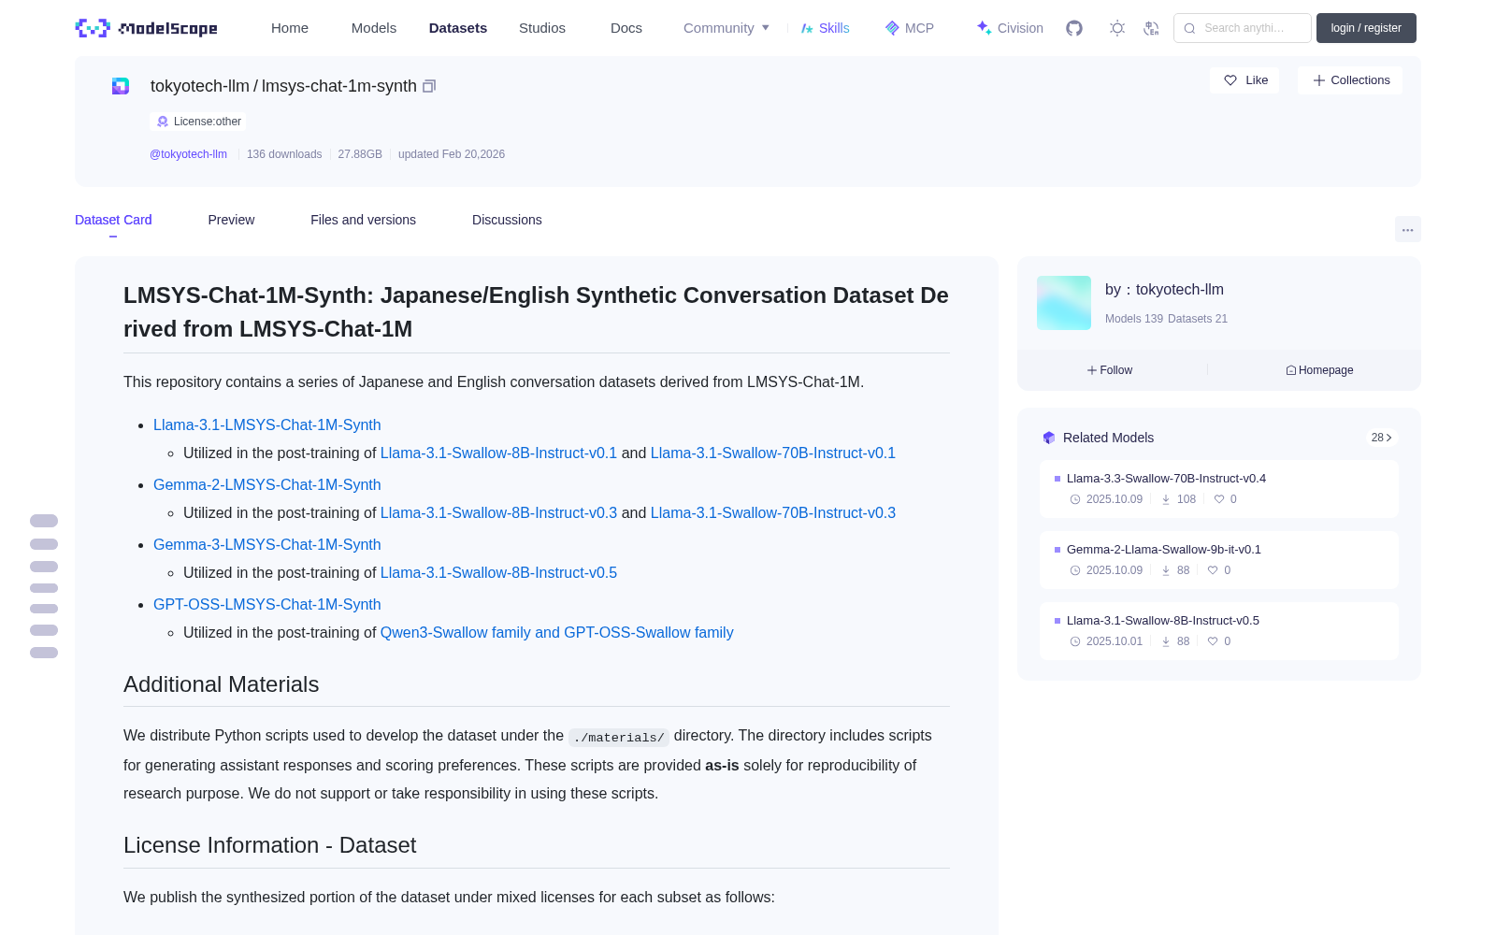The image size is (1496, 935).
Task: Open the Skills nav icon link
Action: point(825,28)
